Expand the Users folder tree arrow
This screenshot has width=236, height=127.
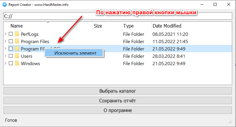tap(6, 56)
